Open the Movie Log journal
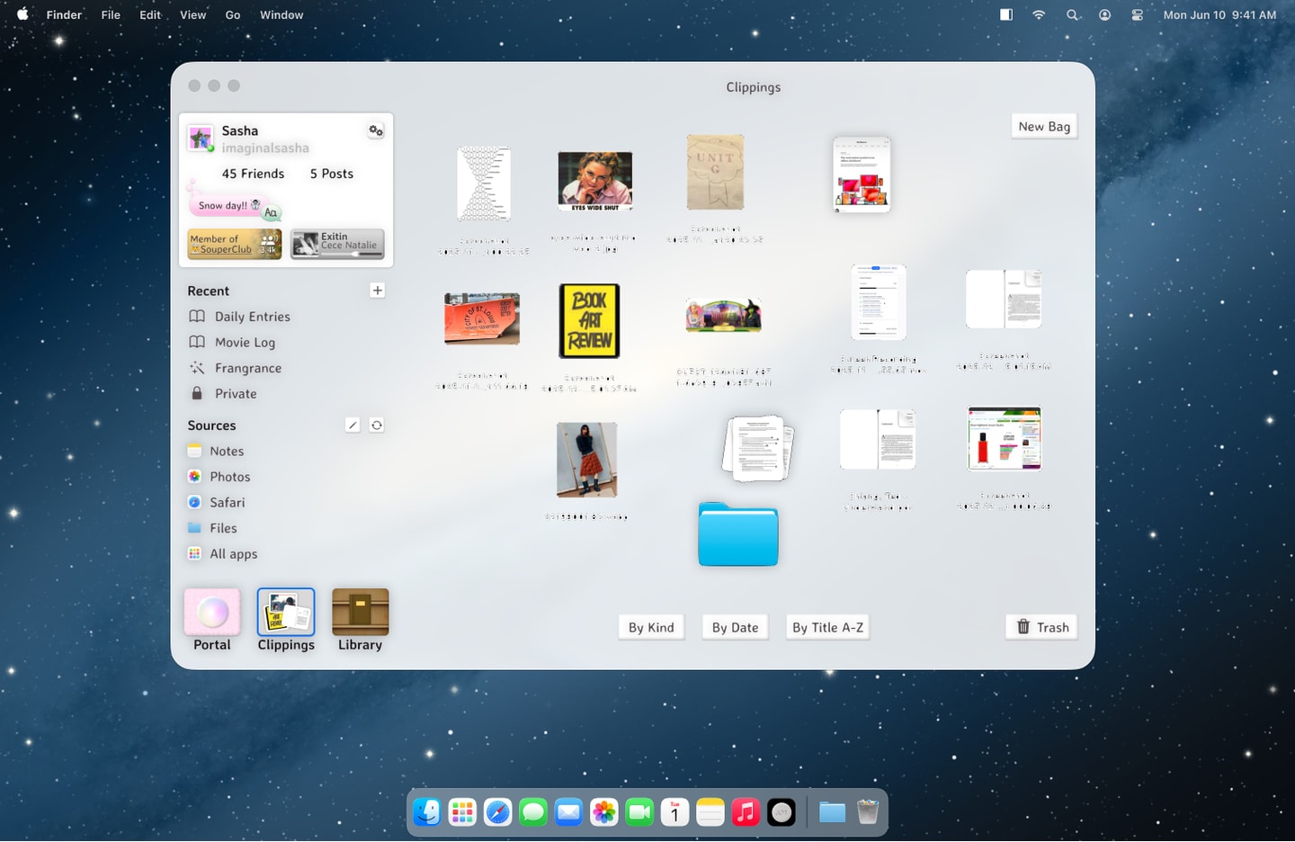Image resolution: width=1295 pixels, height=842 pixels. 232,343
